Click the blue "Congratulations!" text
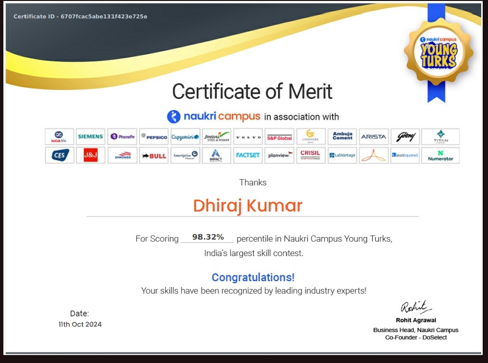Screen dimensions: 488x363 (x=253, y=277)
